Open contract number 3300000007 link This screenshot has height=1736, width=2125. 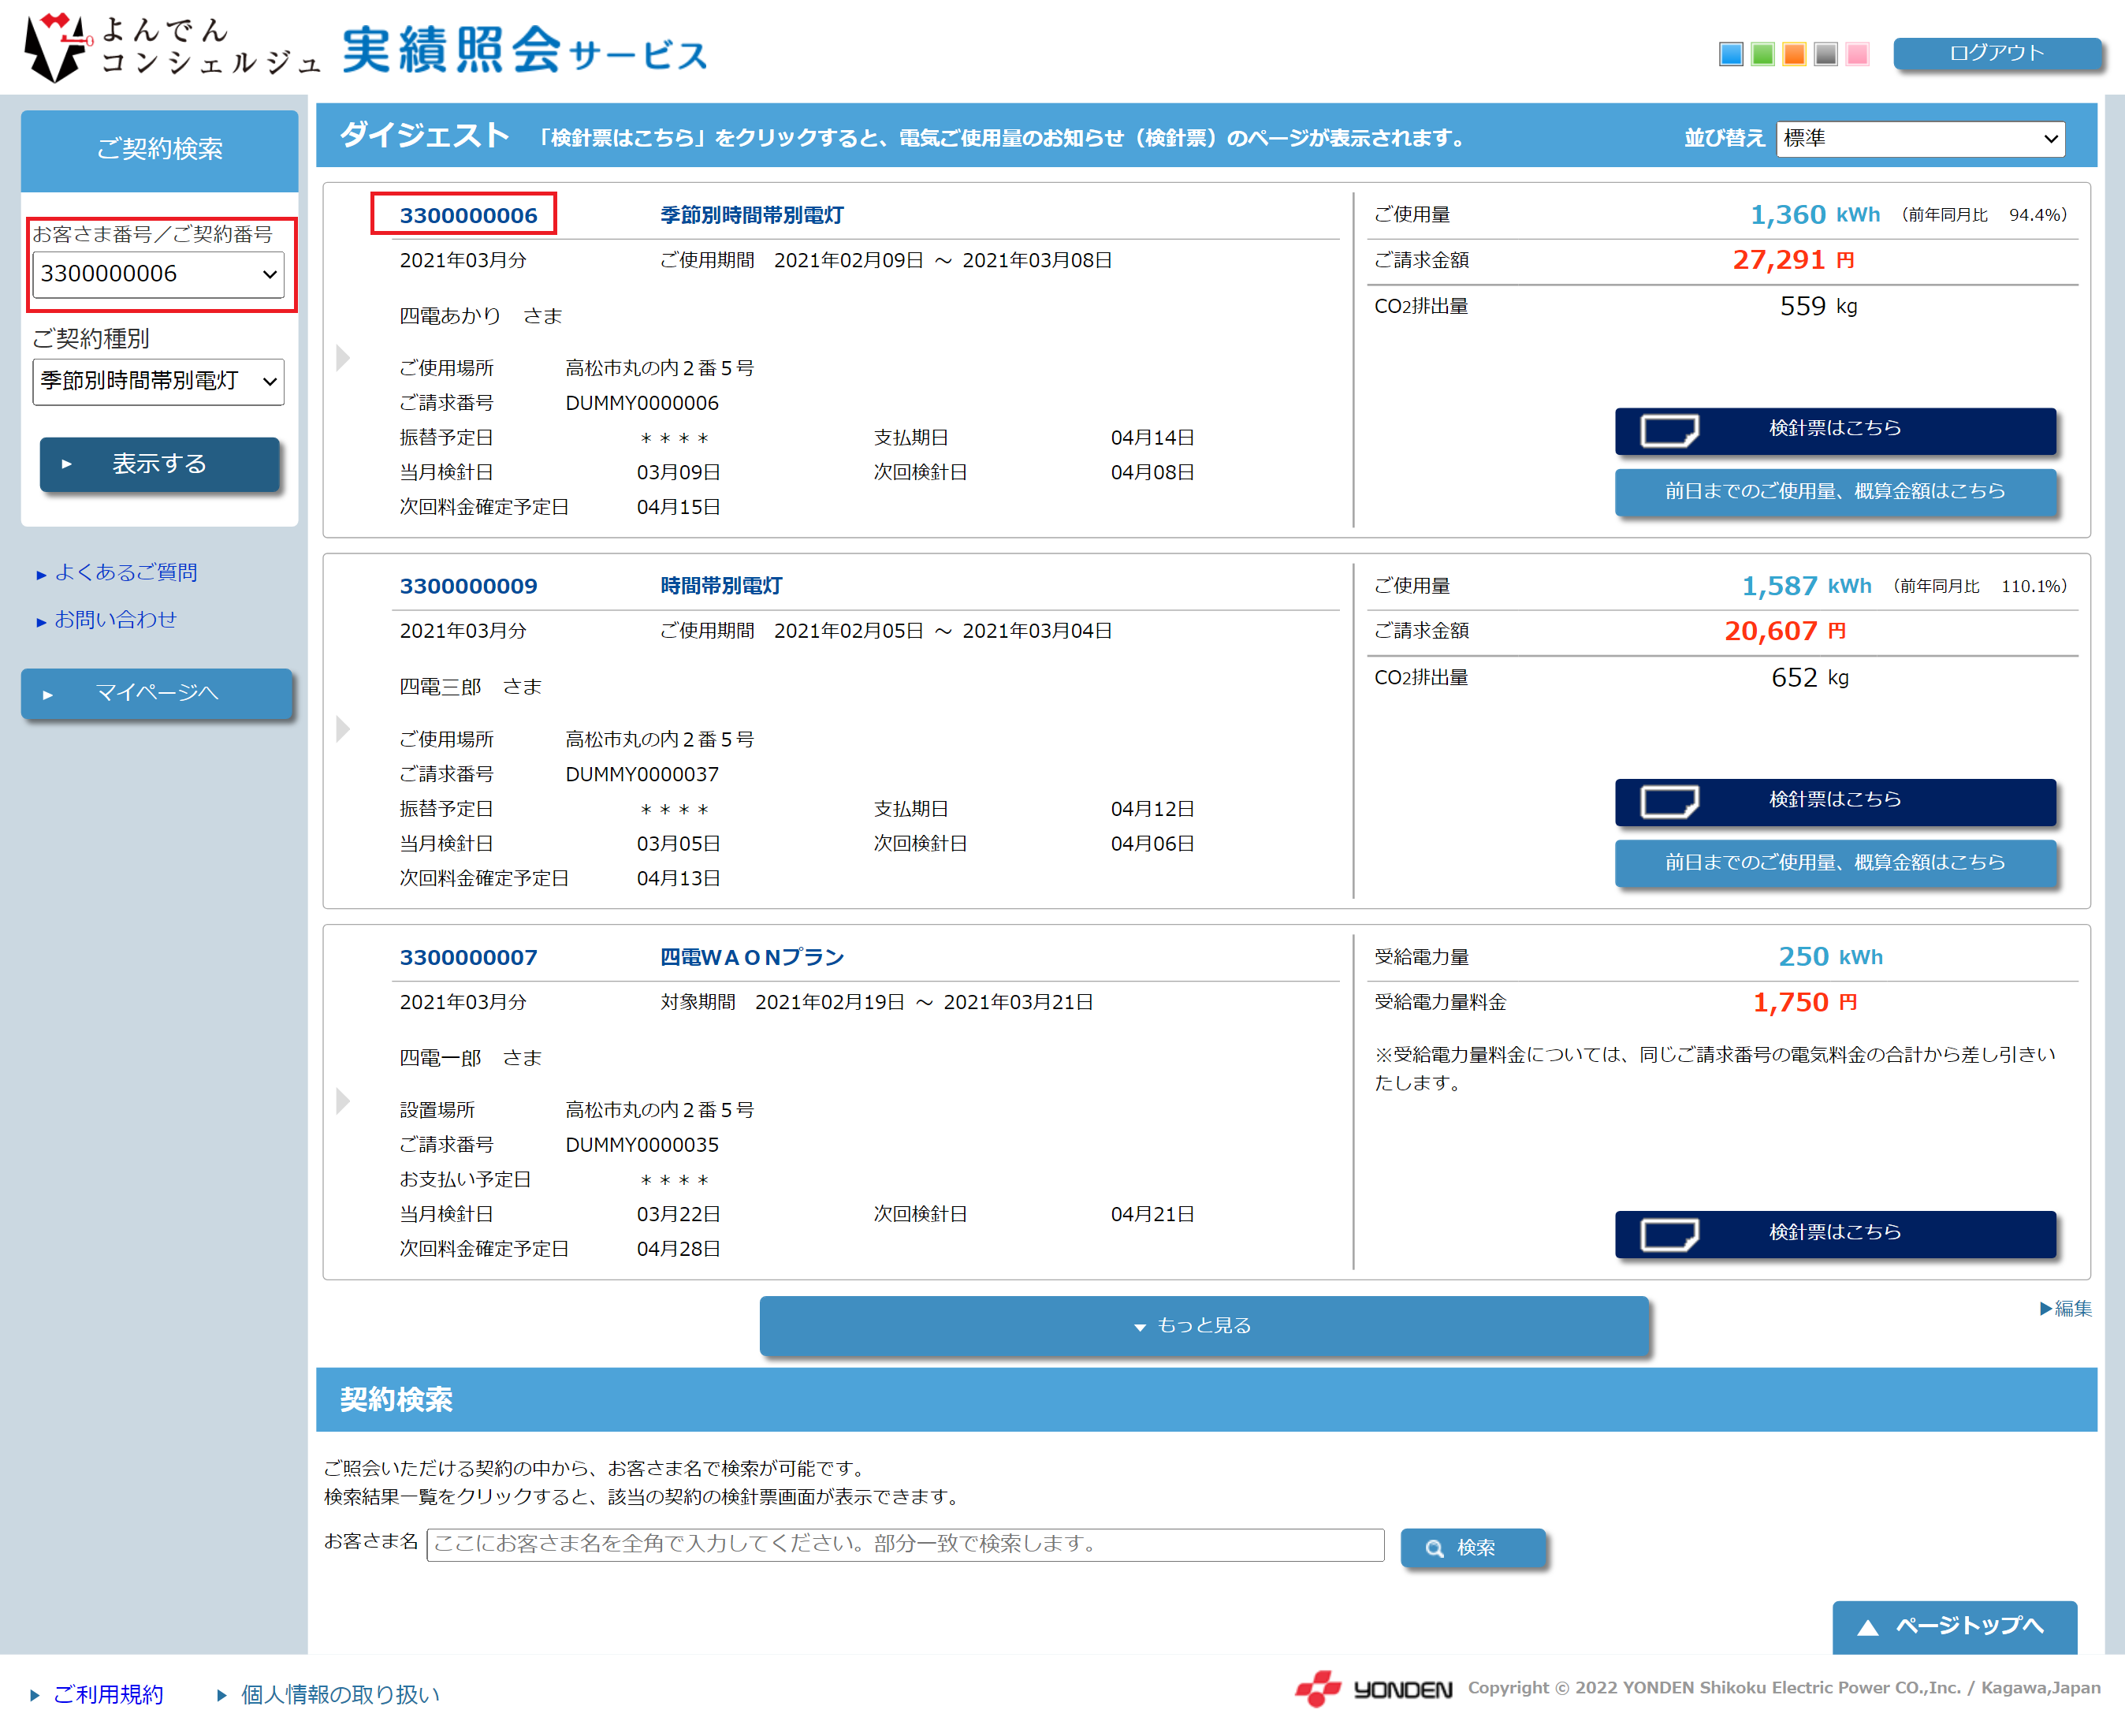(x=467, y=957)
